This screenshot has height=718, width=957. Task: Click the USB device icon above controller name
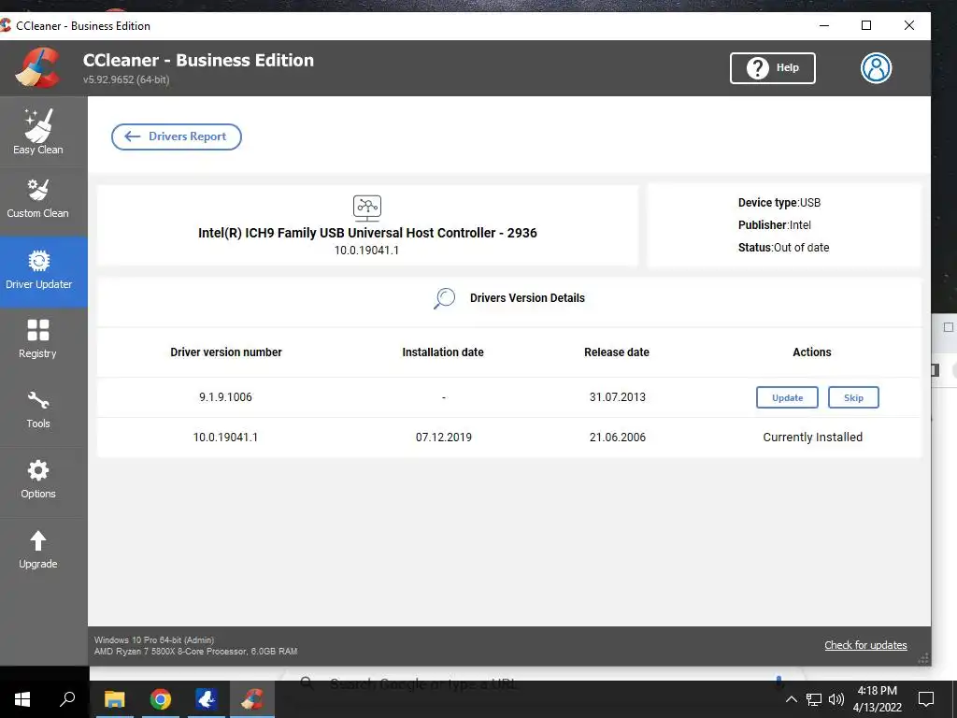[366, 208]
